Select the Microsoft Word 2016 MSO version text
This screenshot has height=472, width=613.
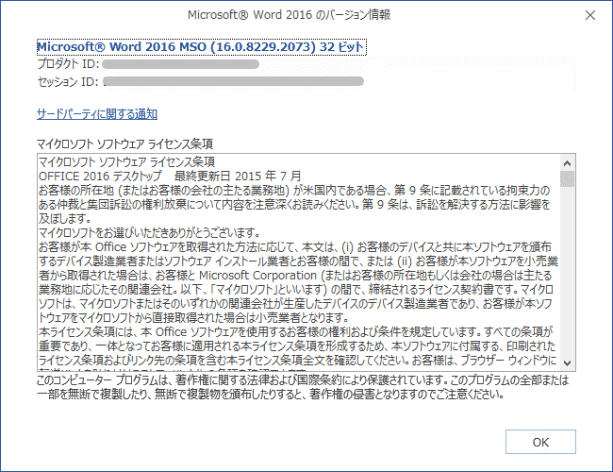[201, 46]
